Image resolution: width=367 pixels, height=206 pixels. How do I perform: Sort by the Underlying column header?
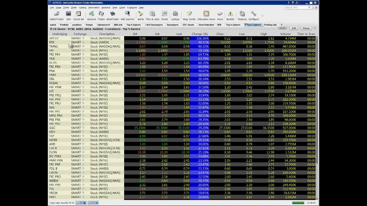click(60, 34)
